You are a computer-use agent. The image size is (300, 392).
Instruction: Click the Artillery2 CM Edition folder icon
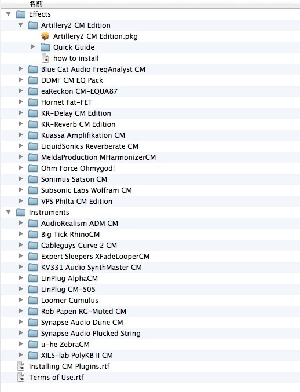[x=33, y=25]
